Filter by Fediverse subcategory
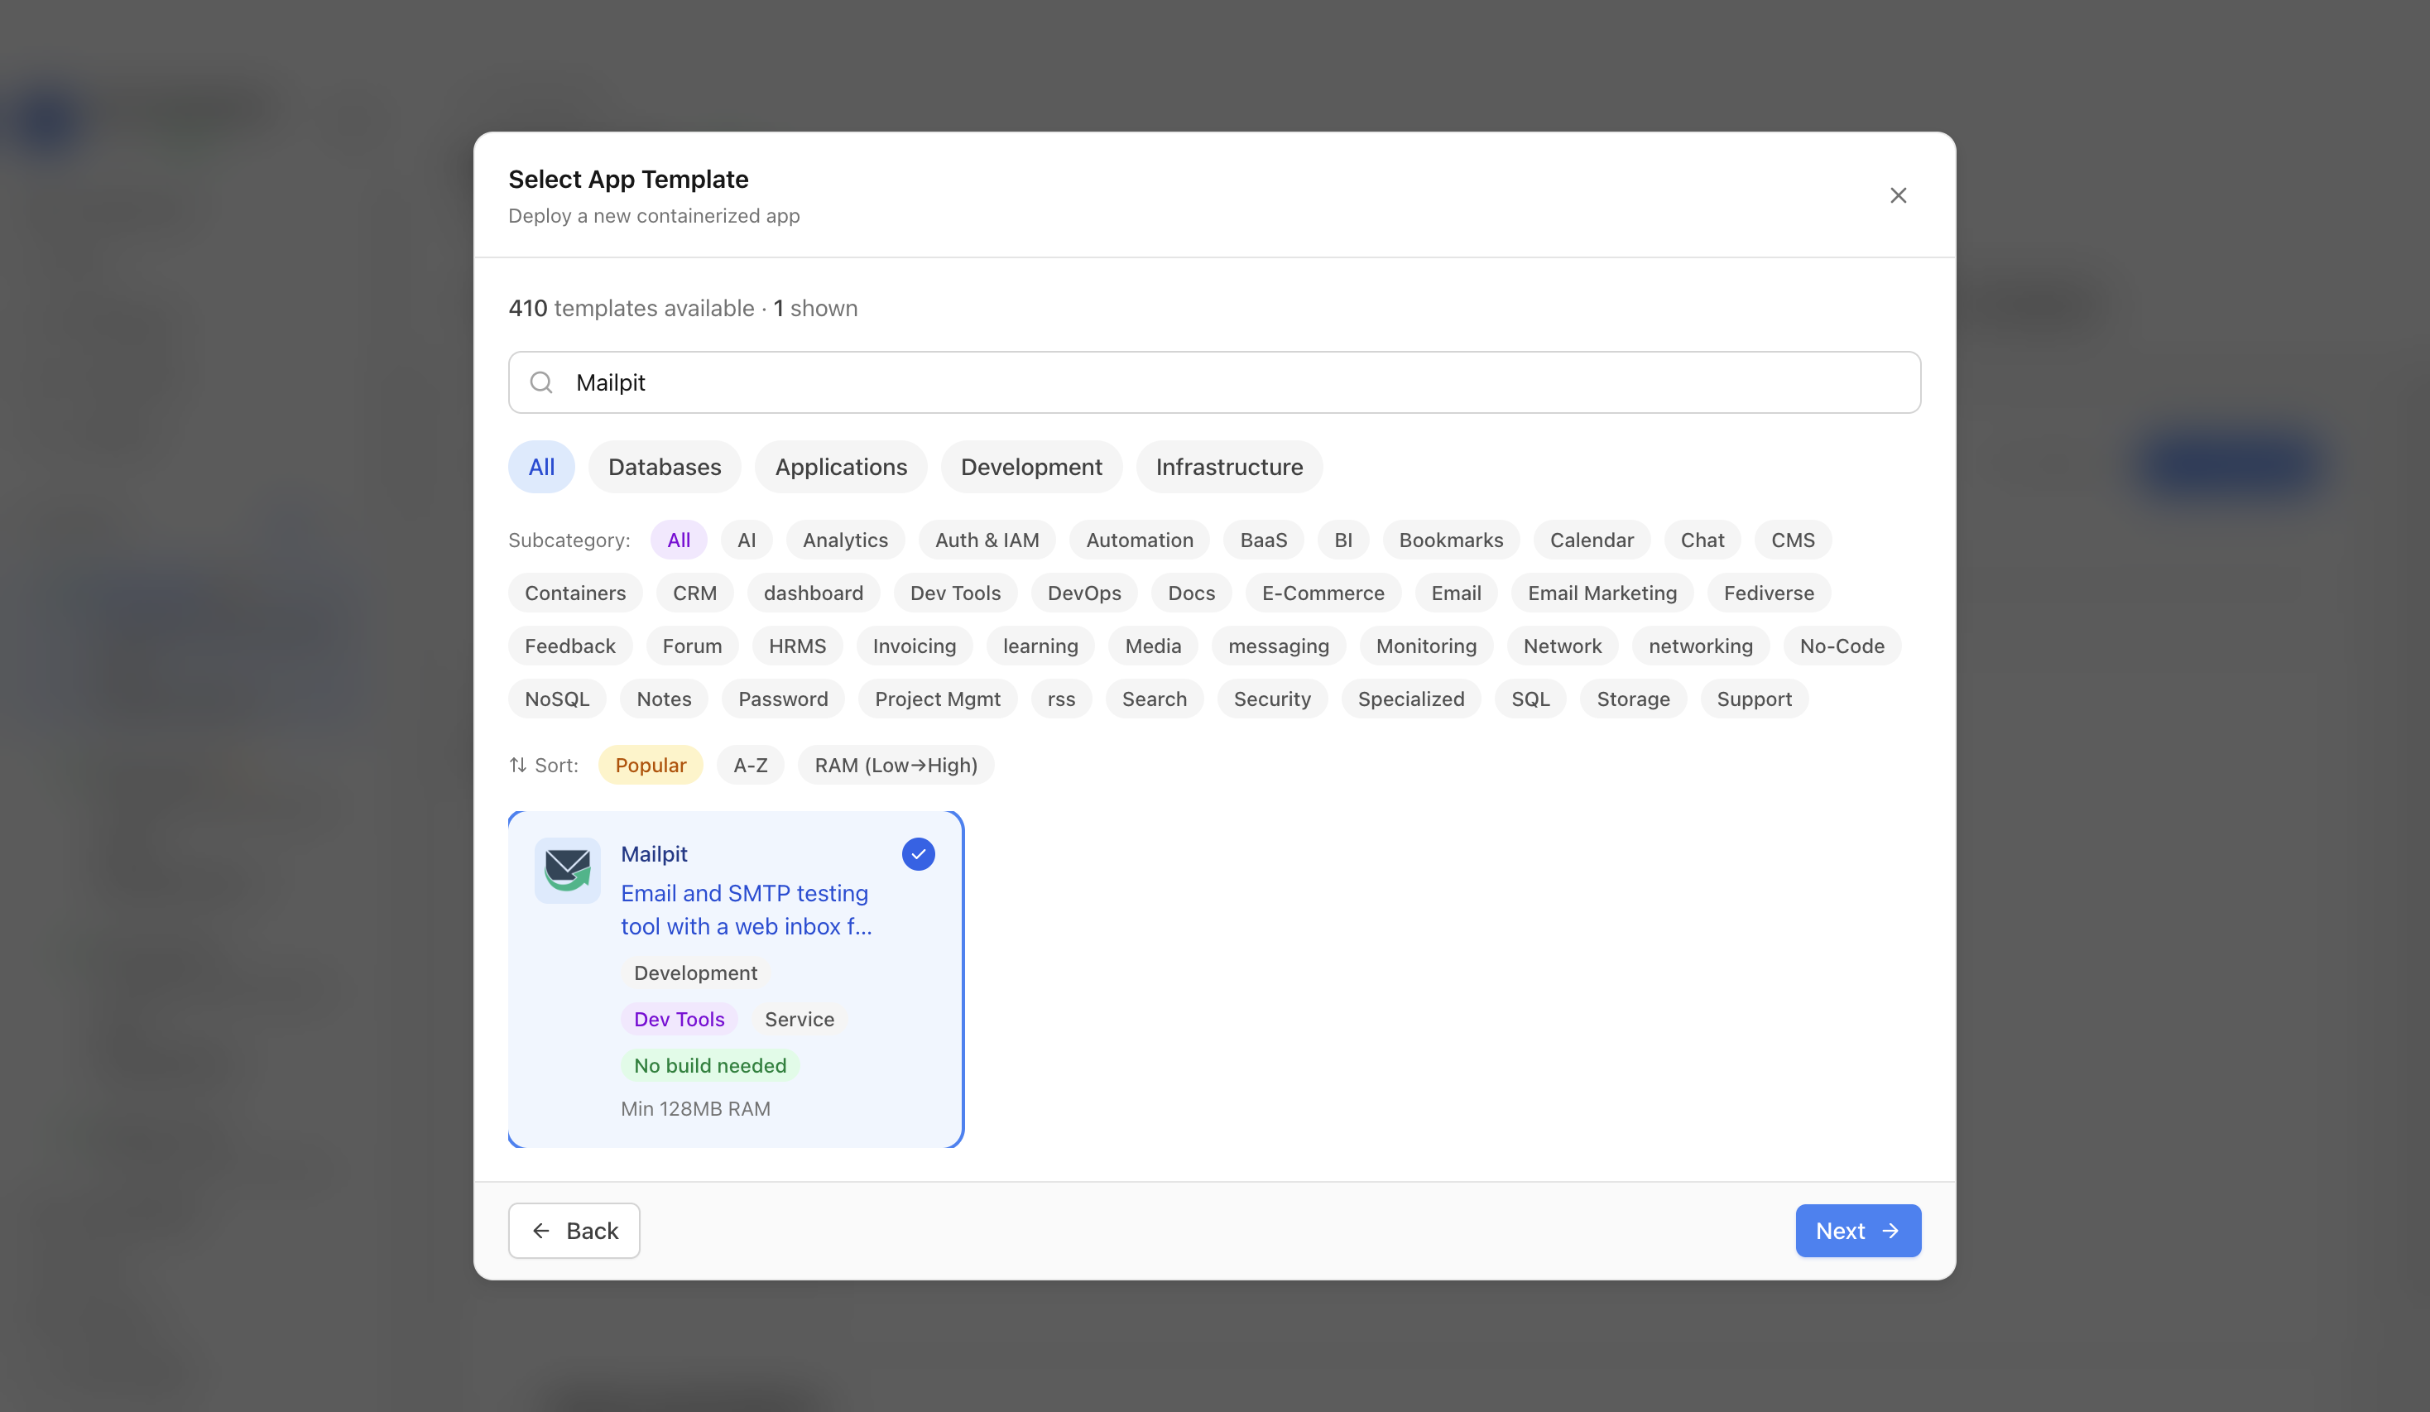The height and width of the screenshot is (1412, 2430). tap(1769, 593)
